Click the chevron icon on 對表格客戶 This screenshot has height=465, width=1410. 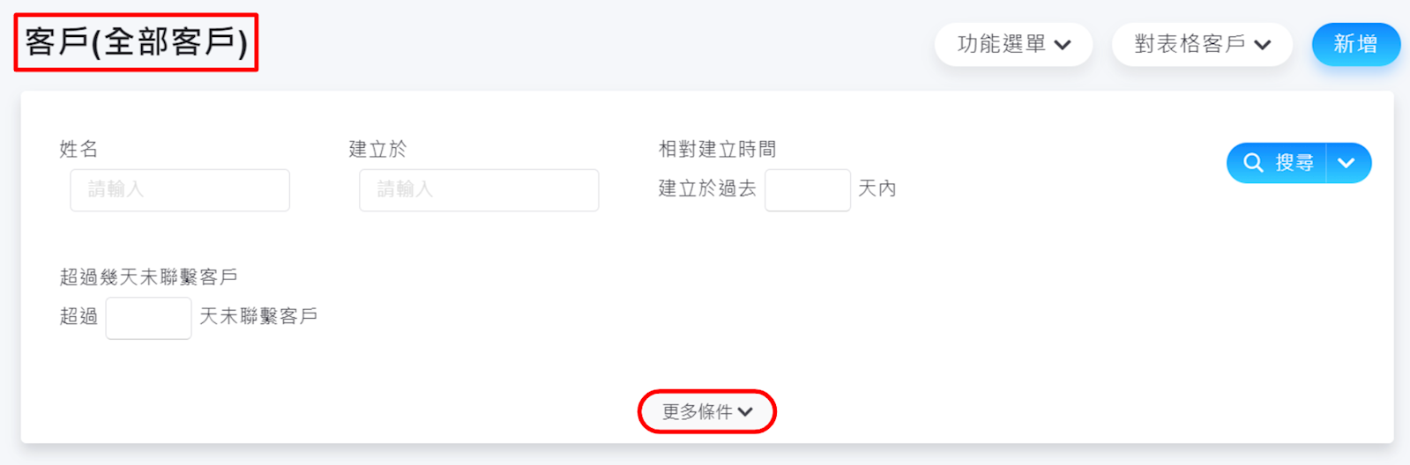[x=1263, y=45]
